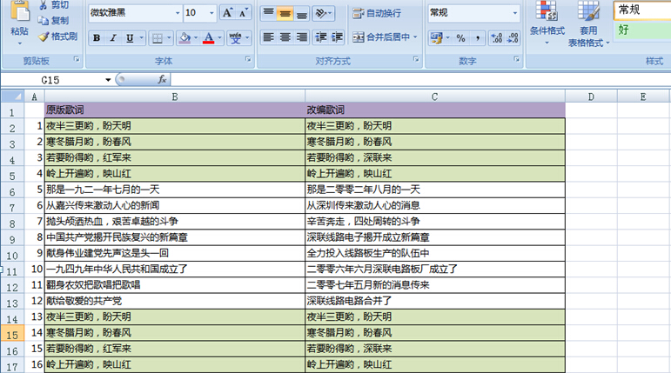This screenshot has height=373, width=671.
Task: Select column C header
Action: pos(434,96)
